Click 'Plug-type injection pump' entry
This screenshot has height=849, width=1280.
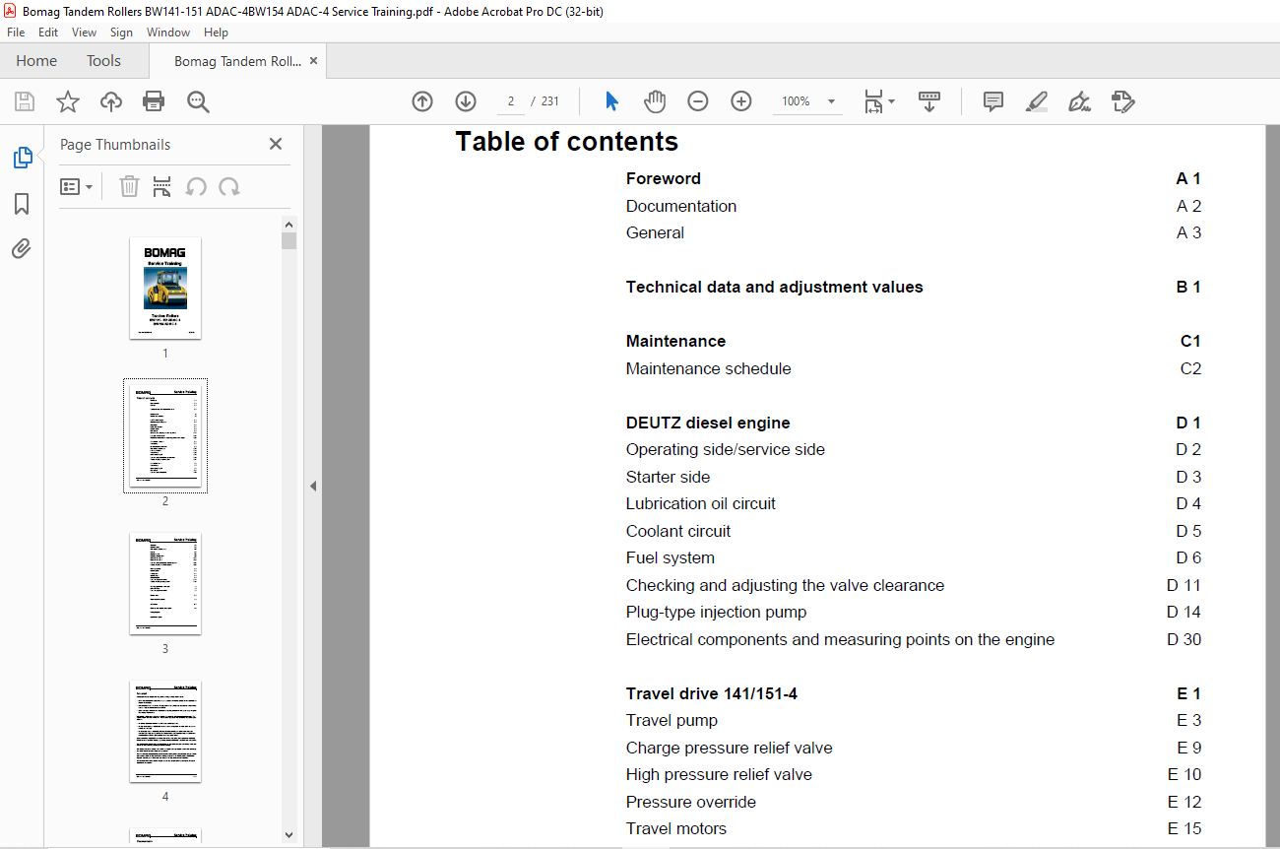[x=716, y=612]
